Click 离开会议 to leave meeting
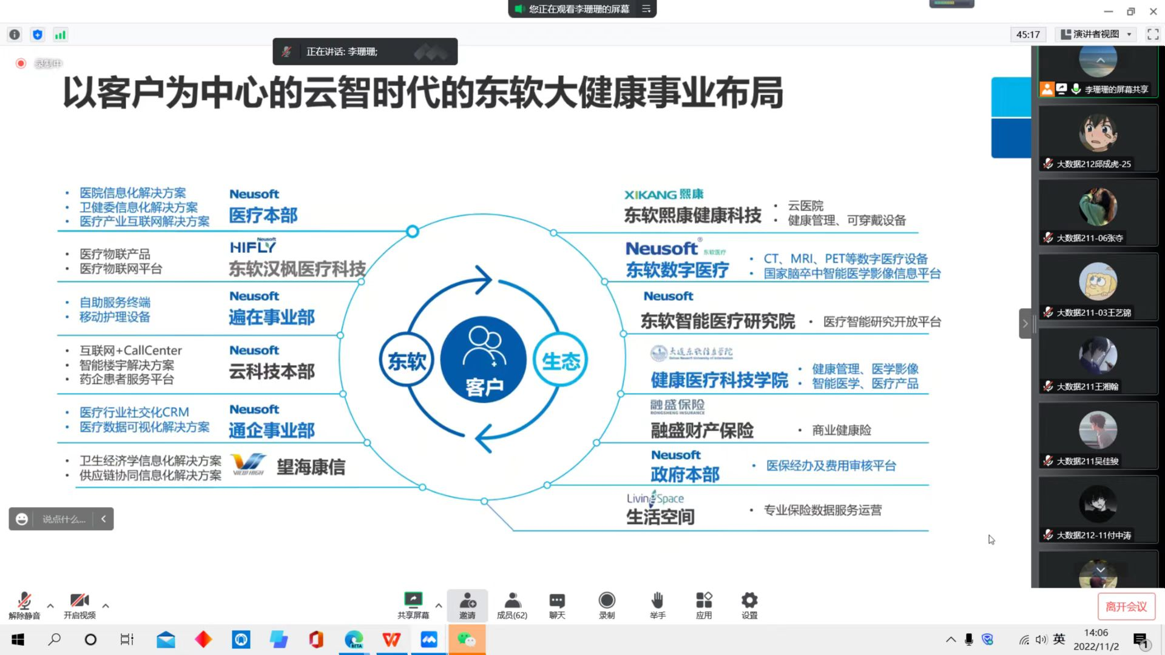 pyautogui.click(x=1126, y=606)
